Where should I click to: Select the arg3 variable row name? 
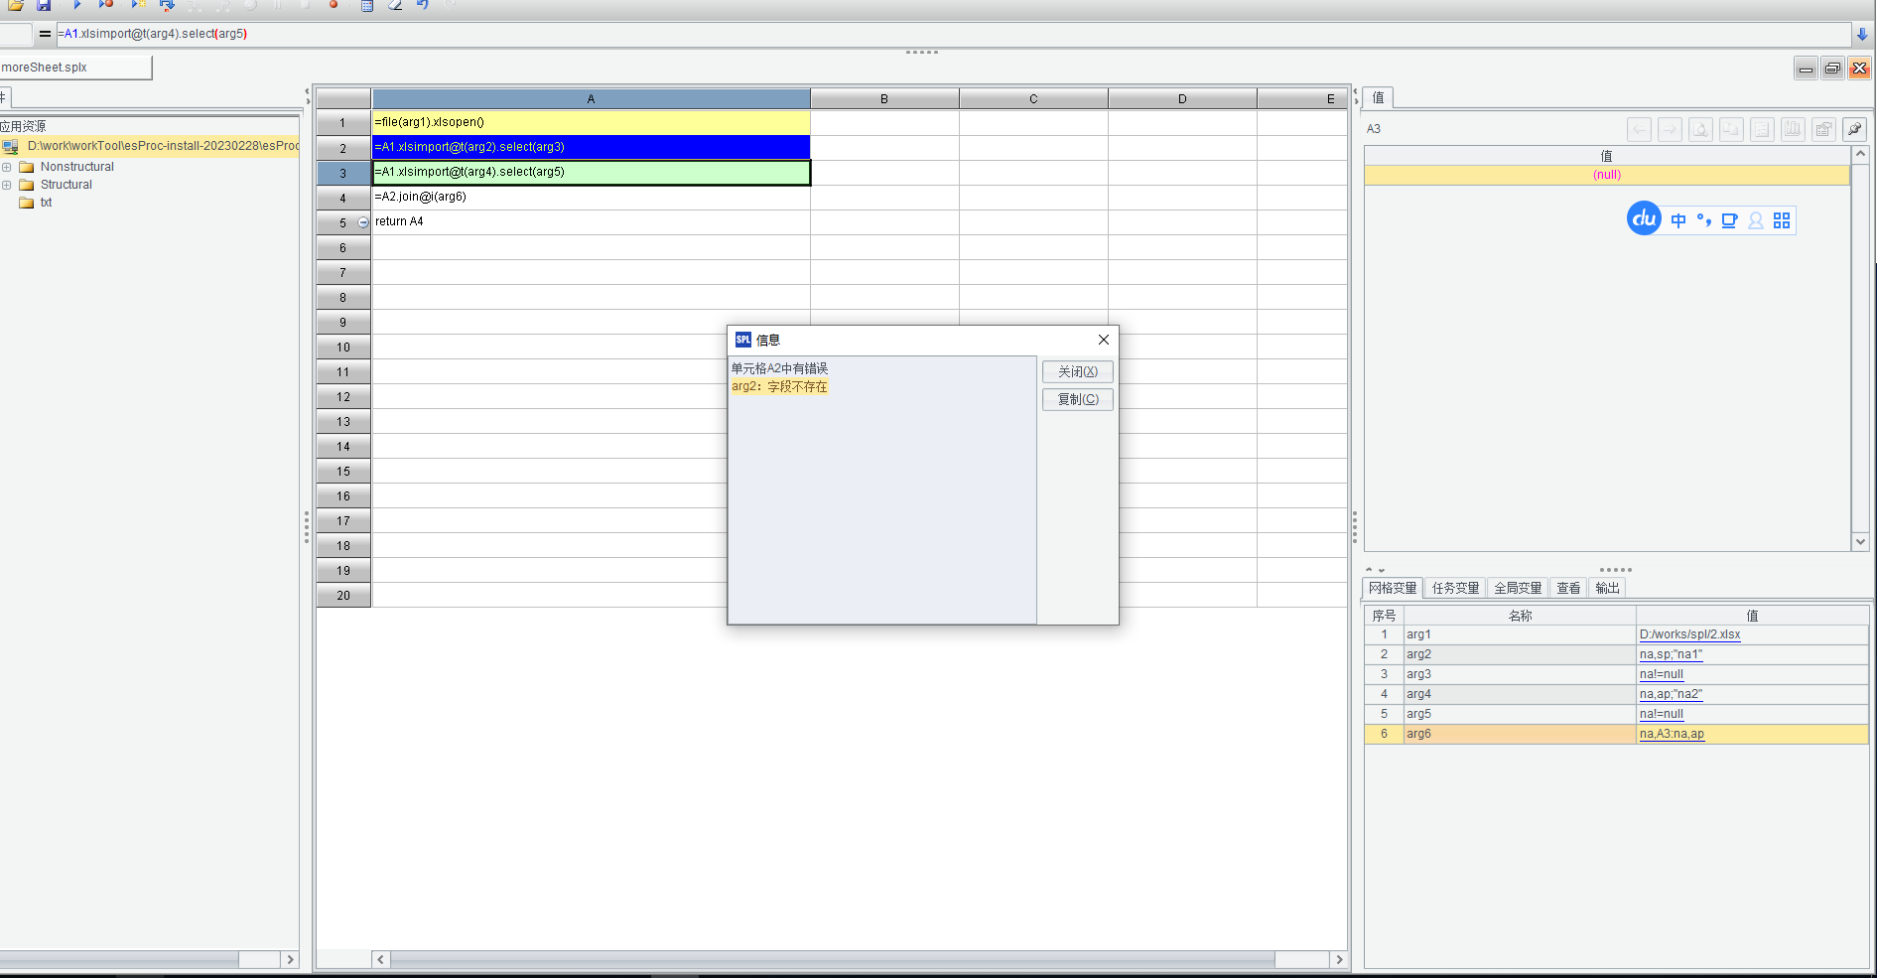(1519, 674)
